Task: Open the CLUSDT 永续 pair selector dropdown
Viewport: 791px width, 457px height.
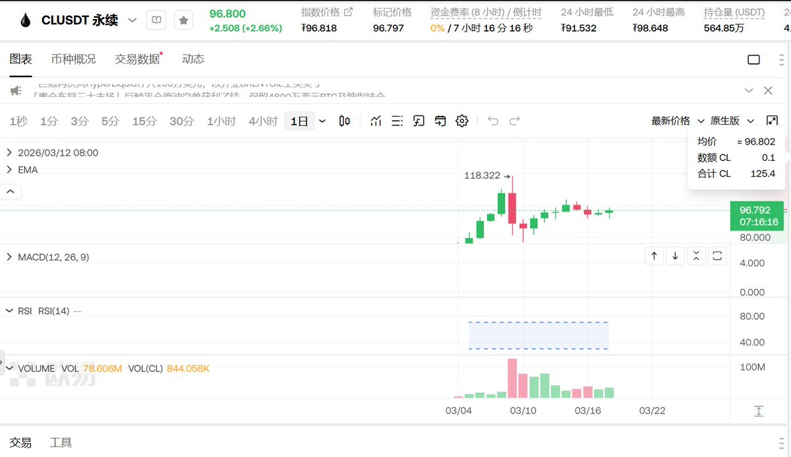Action: click(132, 20)
